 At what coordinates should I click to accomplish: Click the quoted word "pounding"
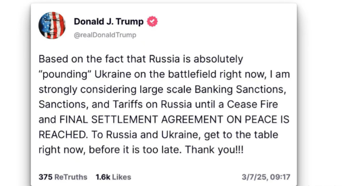click(65, 75)
